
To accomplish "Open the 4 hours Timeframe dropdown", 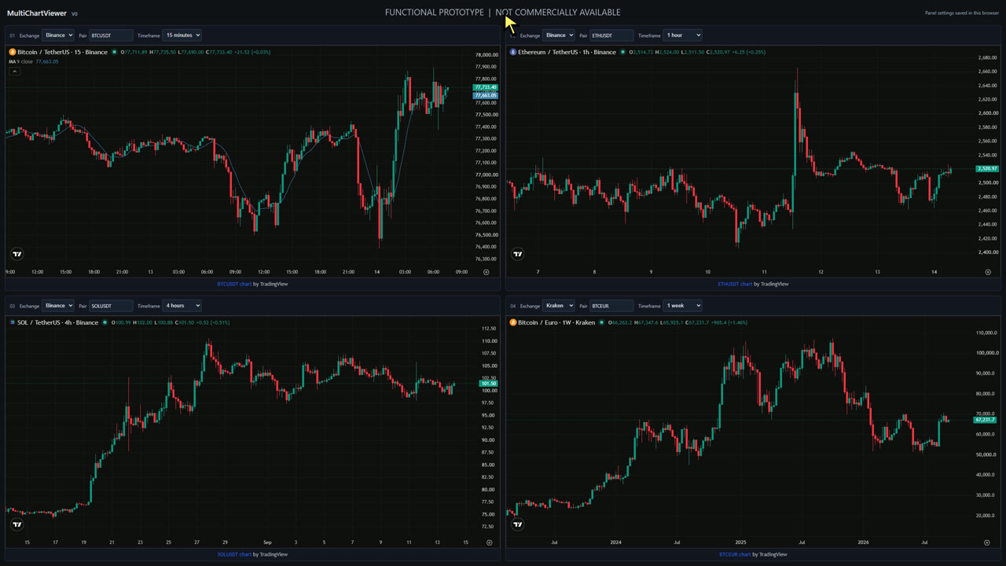I will coord(182,306).
